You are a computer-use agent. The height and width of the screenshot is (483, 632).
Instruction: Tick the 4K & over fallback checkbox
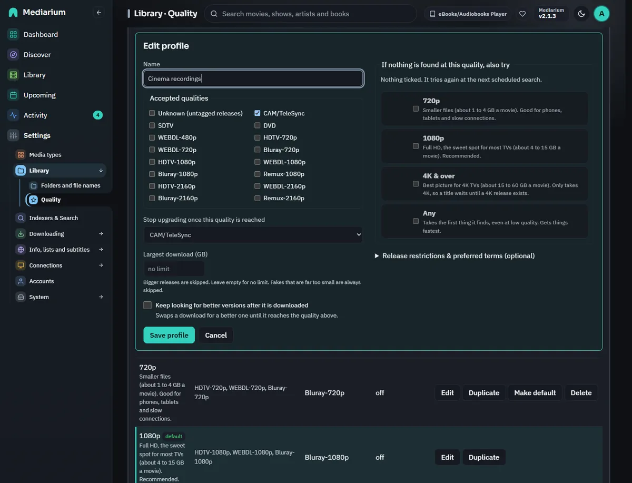click(x=416, y=184)
